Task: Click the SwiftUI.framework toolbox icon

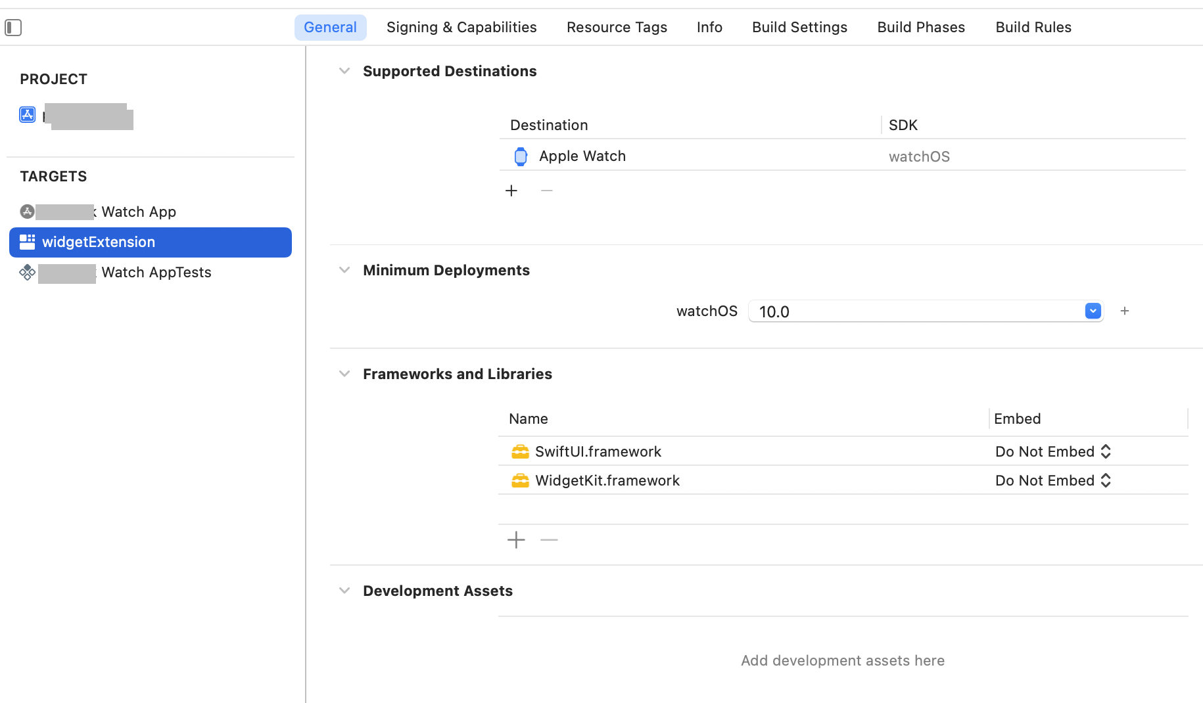Action: [520, 452]
